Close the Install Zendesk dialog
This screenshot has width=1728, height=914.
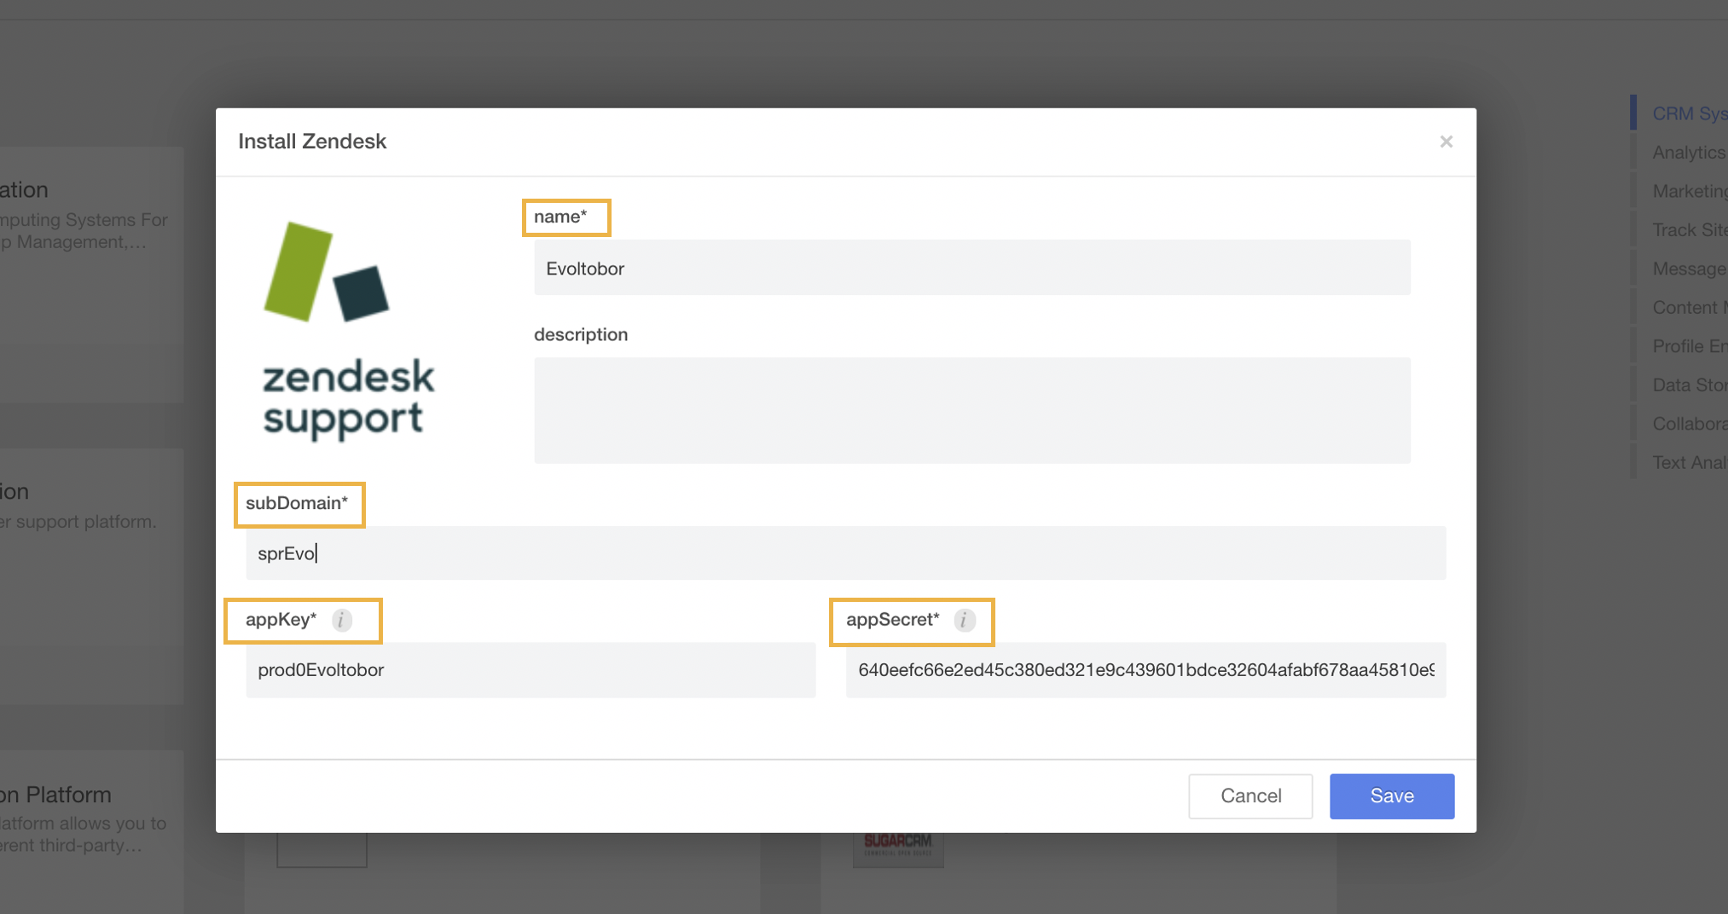[1446, 142]
